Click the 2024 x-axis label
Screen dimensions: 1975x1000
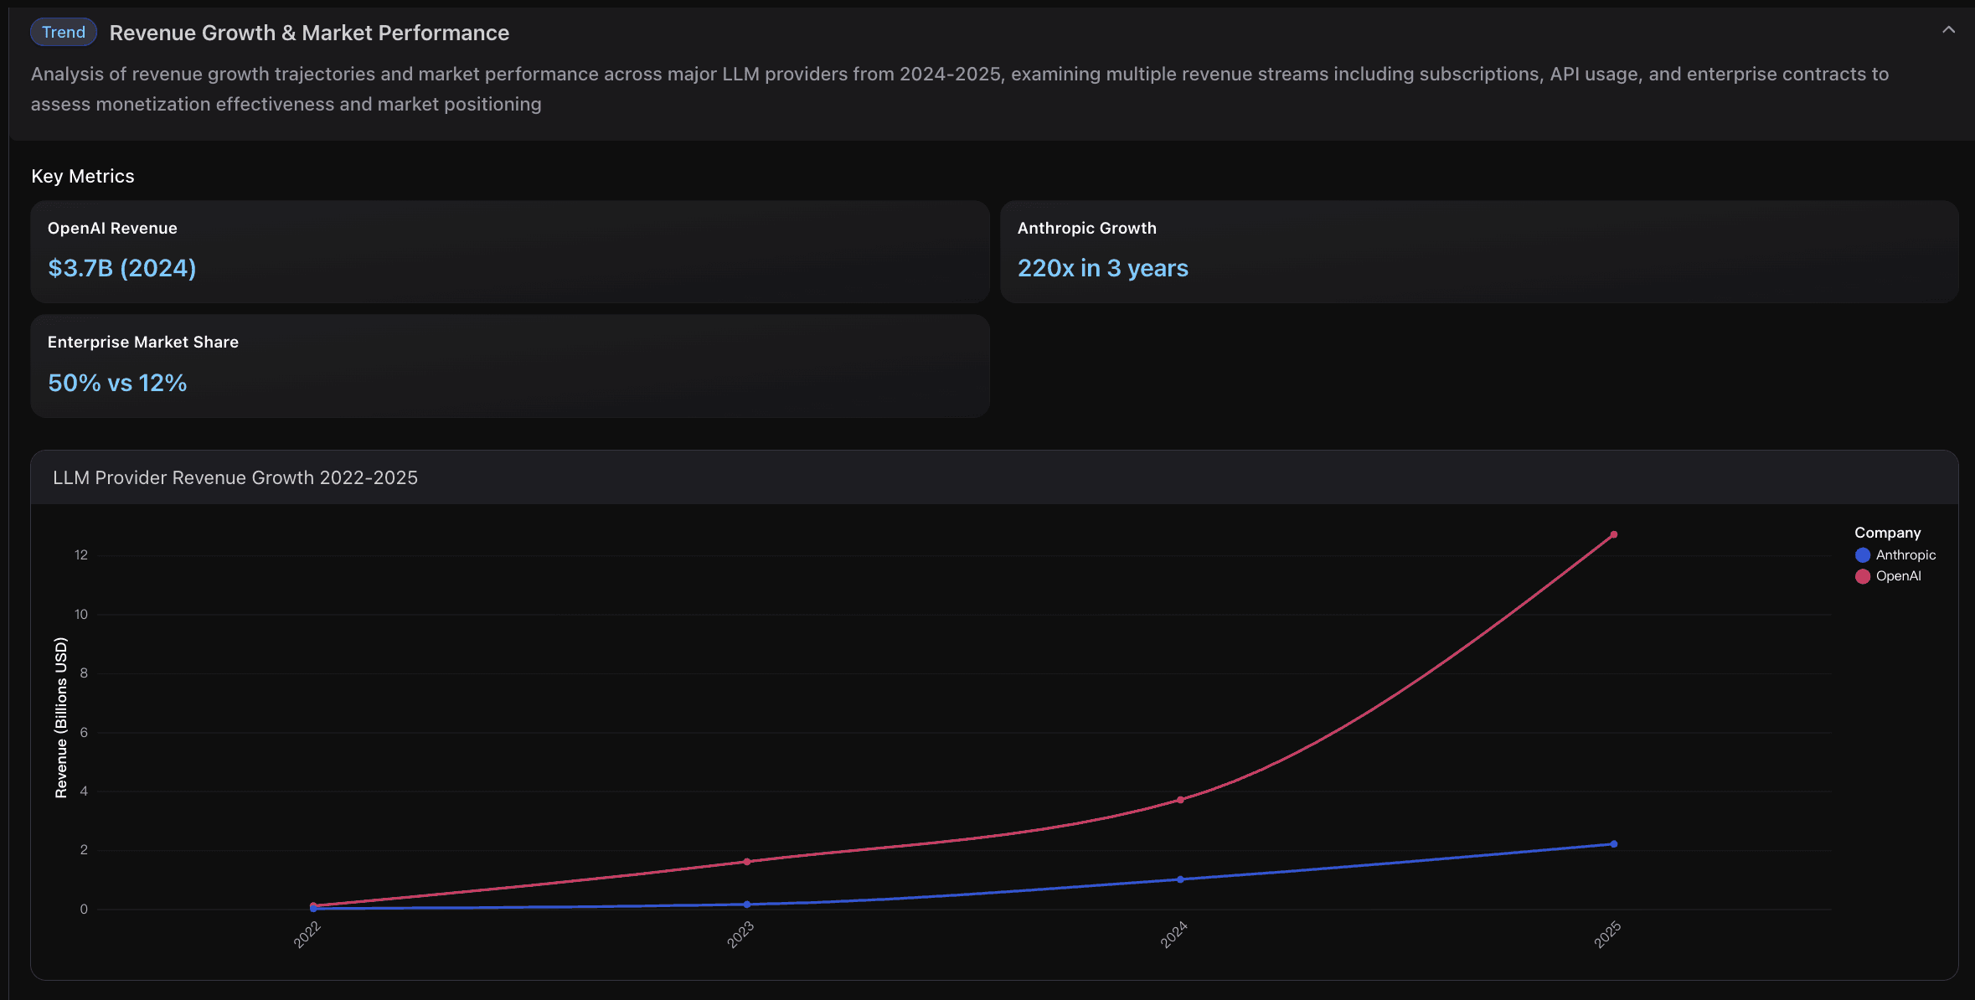(x=1174, y=935)
